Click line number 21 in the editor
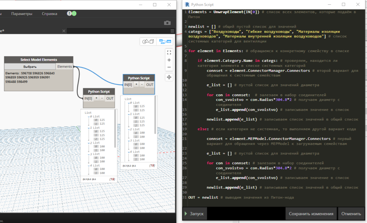 (185, 139)
